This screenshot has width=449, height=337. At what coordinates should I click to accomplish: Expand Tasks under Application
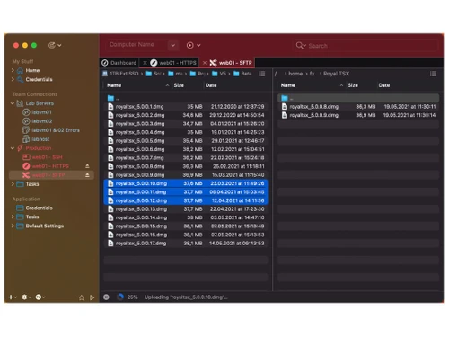[x=13, y=217]
